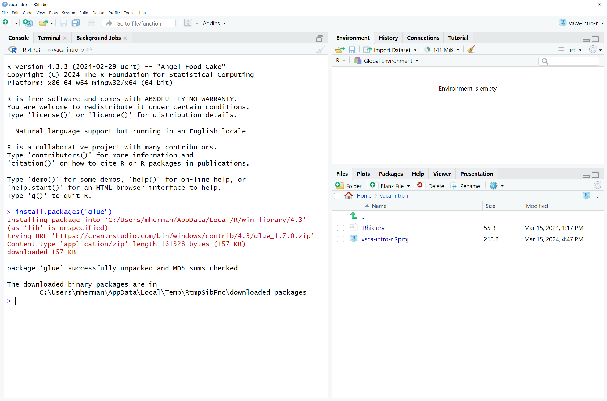Select the Save All documents icon
607x401 pixels.
tap(76, 23)
